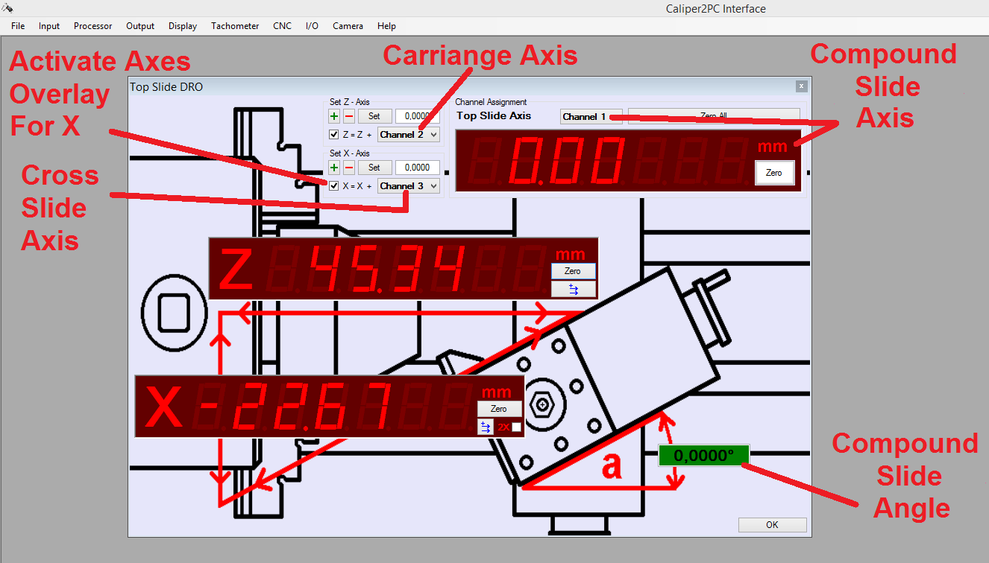Open the Channel 3 dropdown for X axis
Screen dimensions: 989x563
click(408, 186)
